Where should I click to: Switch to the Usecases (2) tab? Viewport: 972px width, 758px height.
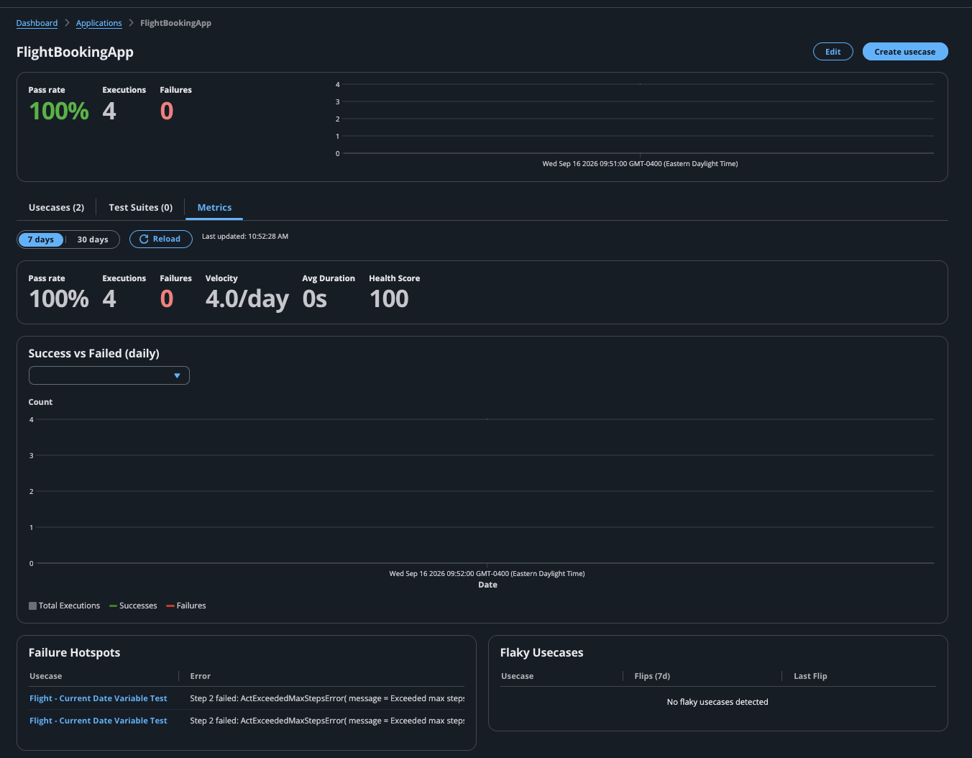[x=56, y=207]
